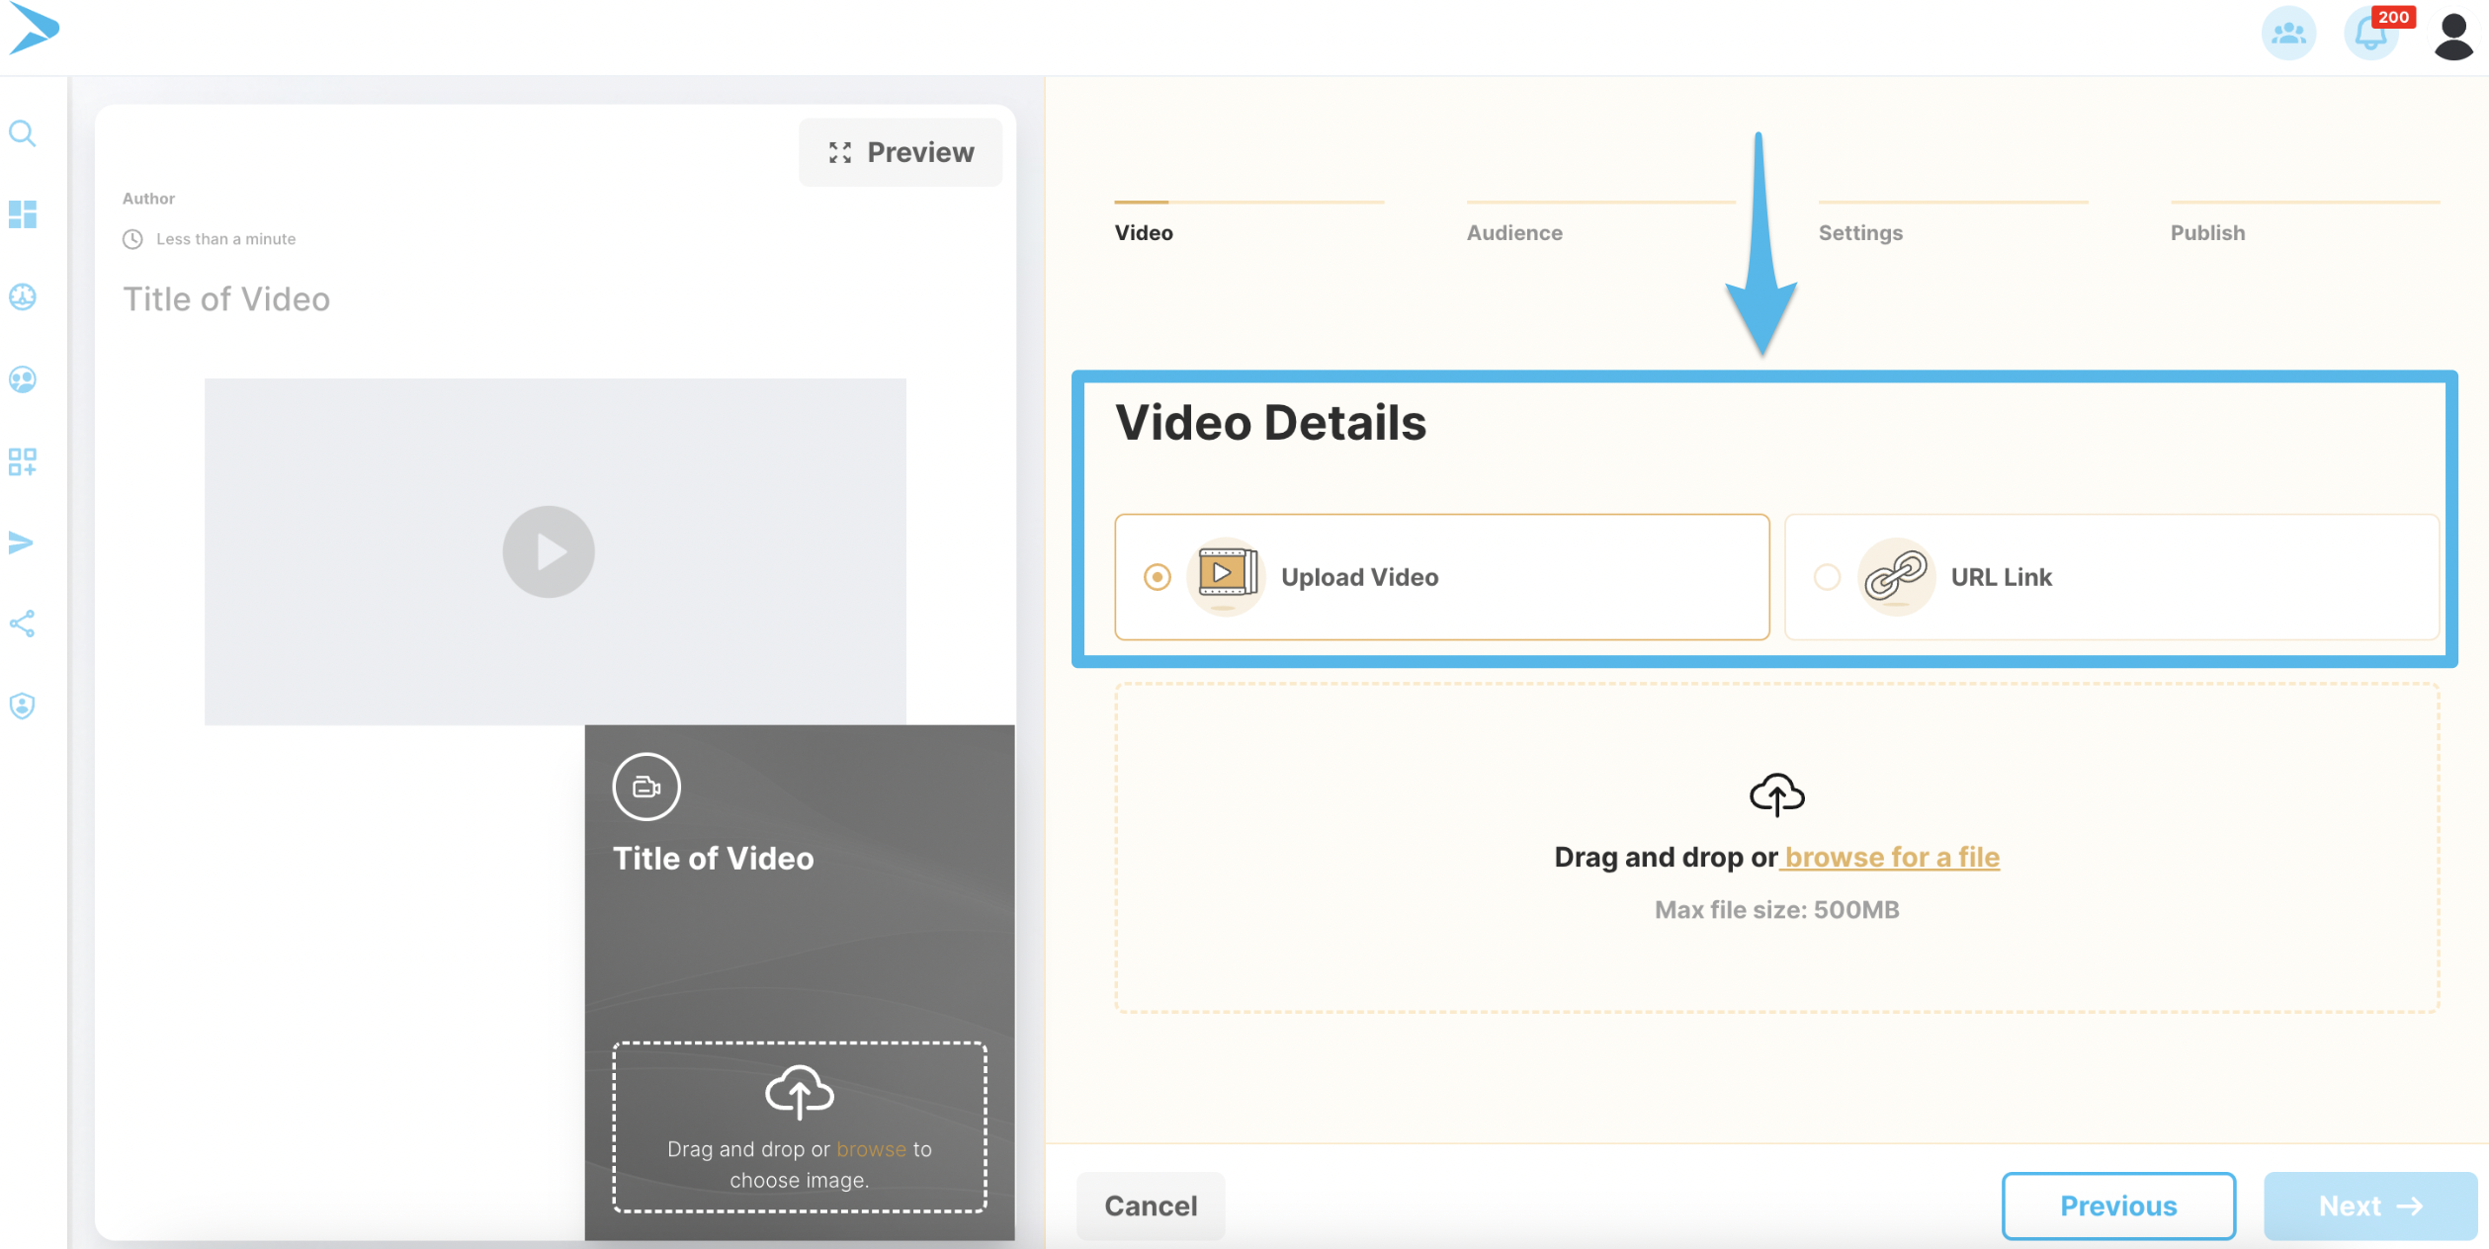Screen dimensions: 2489x1249
Task: Open the paper plane send icon in sidebar
Action: point(21,542)
